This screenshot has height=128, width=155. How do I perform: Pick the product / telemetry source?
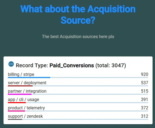[x=26, y=108]
